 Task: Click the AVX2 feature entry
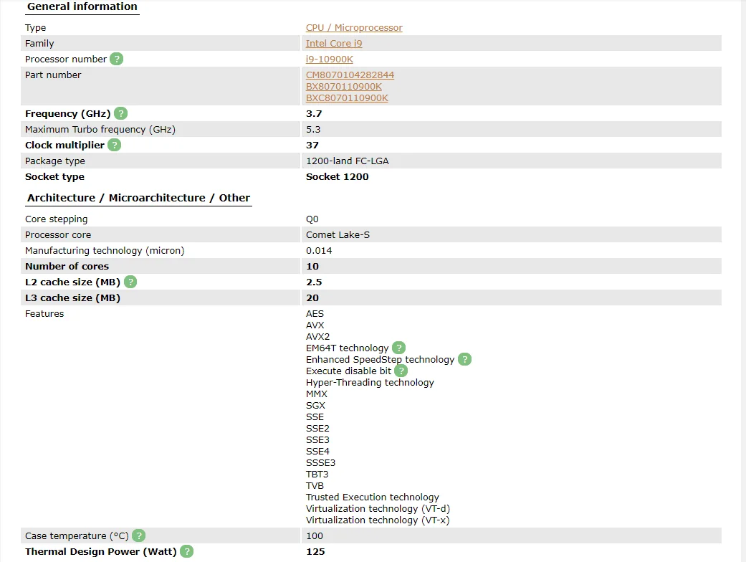point(317,336)
